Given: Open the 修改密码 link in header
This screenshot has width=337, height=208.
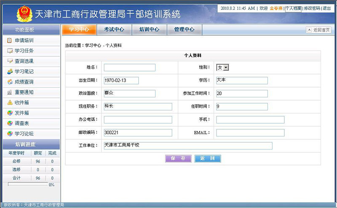Looking at the screenshot, I should pos(312,8).
